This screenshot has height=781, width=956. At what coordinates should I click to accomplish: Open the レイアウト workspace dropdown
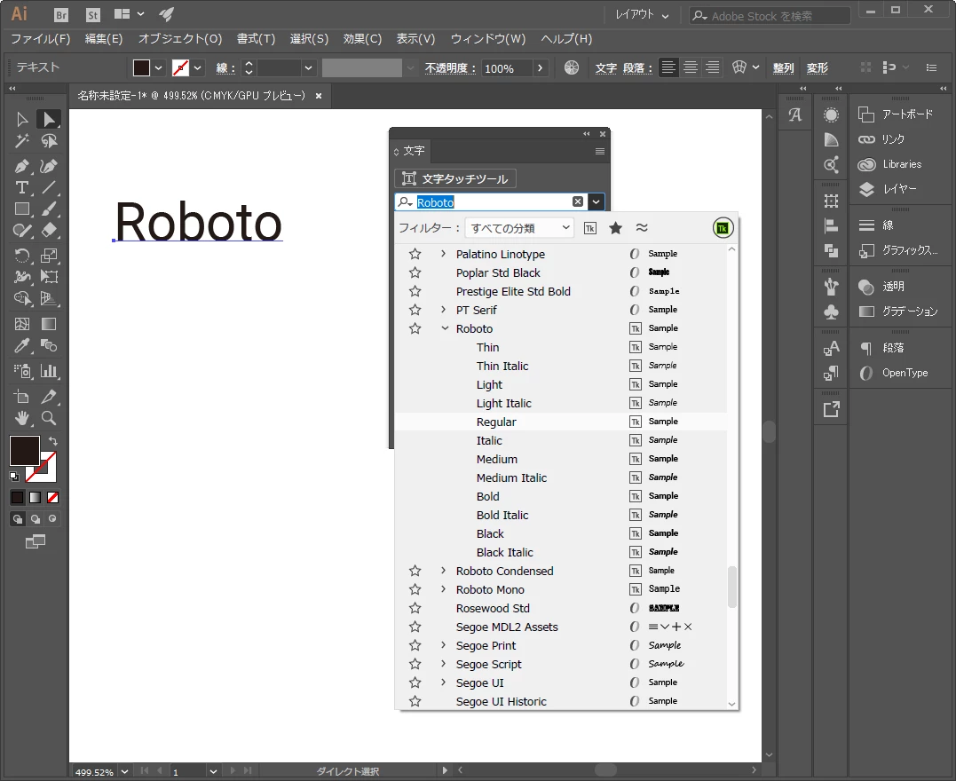click(x=642, y=14)
